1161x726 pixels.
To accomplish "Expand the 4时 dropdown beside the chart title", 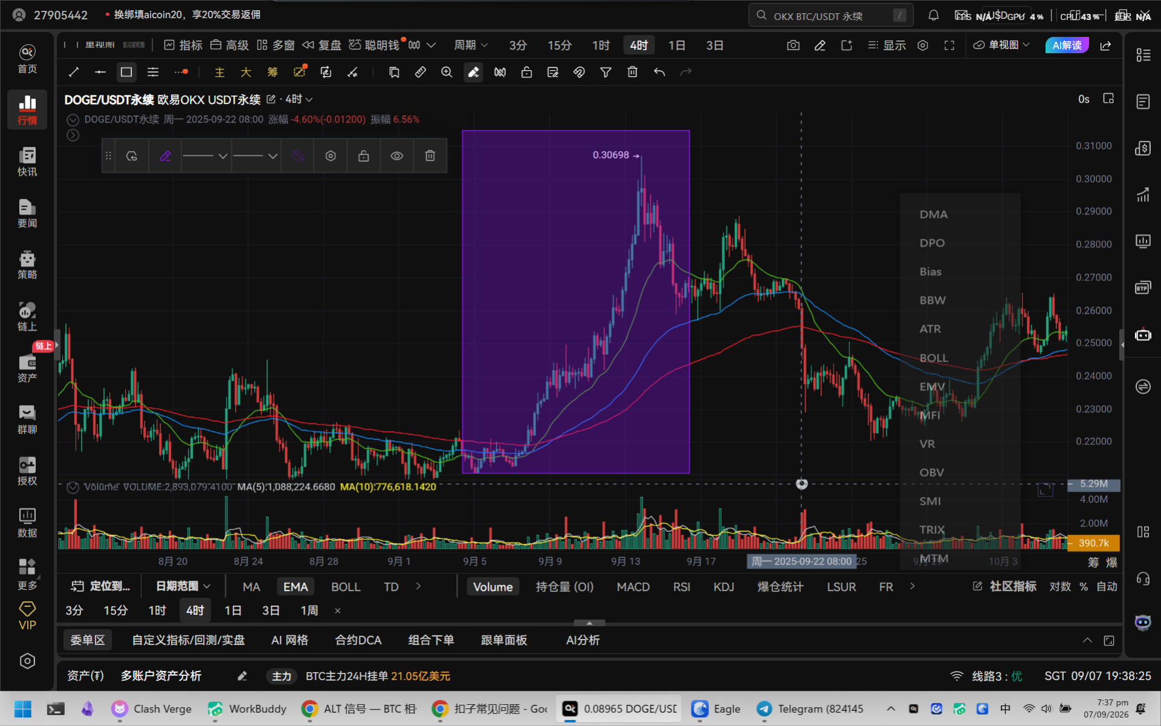I will 299,99.
